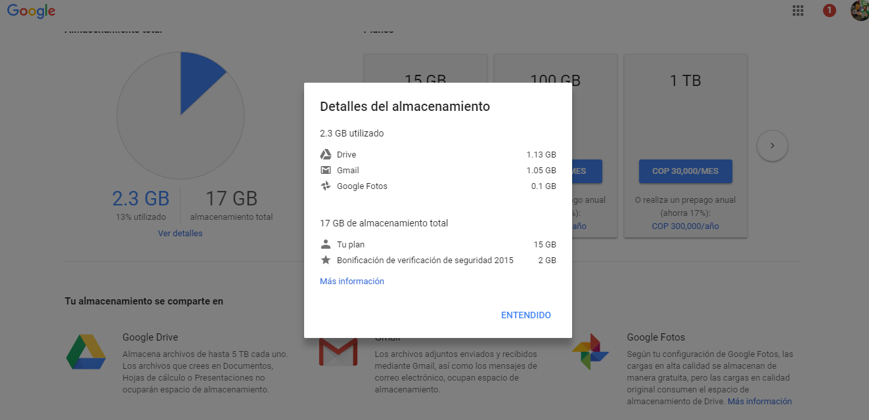Open the Más información link in dialog
869x420 pixels.
click(352, 281)
